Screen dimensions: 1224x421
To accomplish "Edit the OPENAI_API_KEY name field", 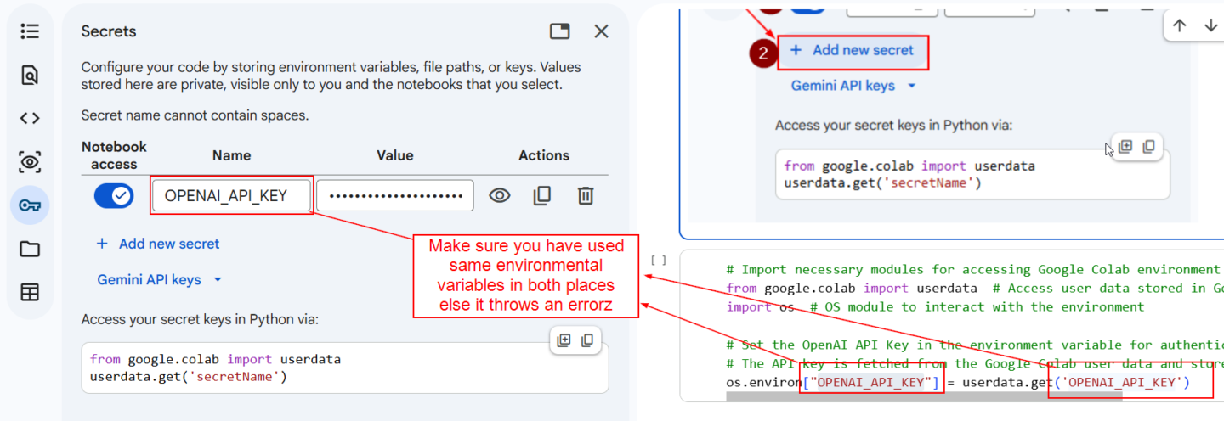I will pyautogui.click(x=232, y=196).
